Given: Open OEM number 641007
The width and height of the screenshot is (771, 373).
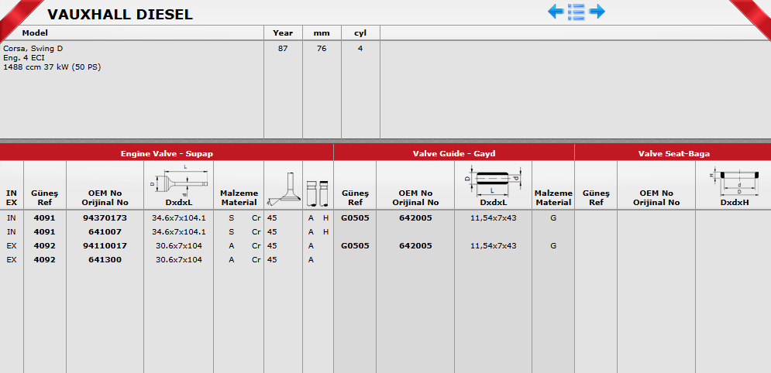Looking at the screenshot, I should click(x=105, y=231).
